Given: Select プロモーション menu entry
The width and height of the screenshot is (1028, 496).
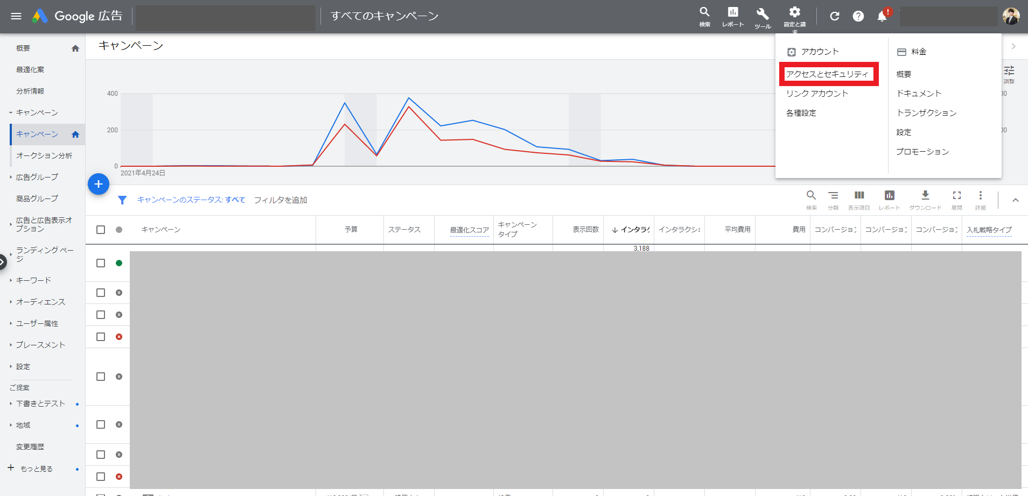Looking at the screenshot, I should 922,152.
